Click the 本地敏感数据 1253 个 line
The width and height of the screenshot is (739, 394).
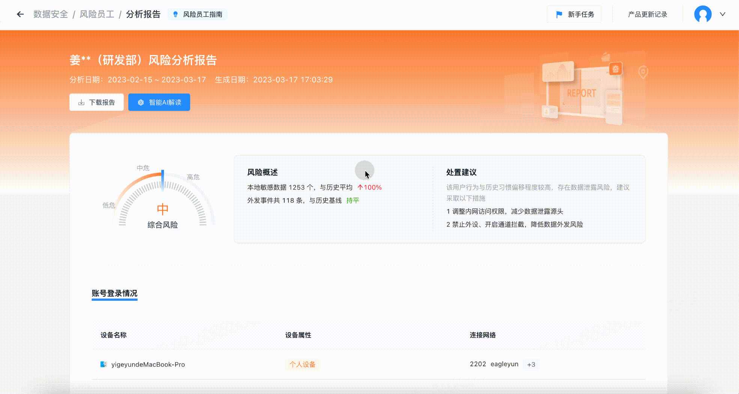click(314, 187)
